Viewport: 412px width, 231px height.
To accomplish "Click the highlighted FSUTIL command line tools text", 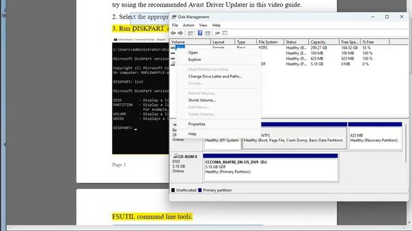I will click(152, 217).
